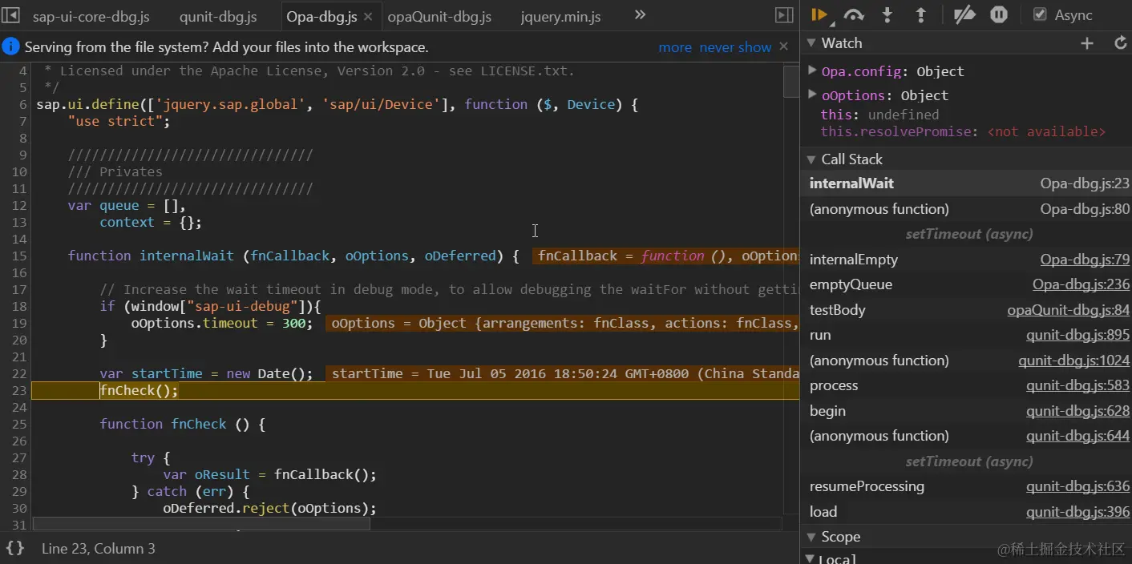Image resolution: width=1132 pixels, height=564 pixels.
Task: Pretty print the source file
Action: [x=14, y=548]
